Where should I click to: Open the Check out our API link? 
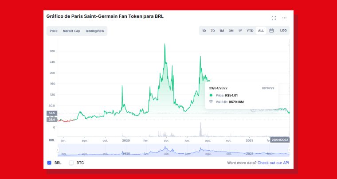(273, 163)
